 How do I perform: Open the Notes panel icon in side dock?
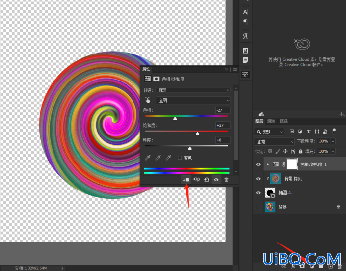coord(245,60)
